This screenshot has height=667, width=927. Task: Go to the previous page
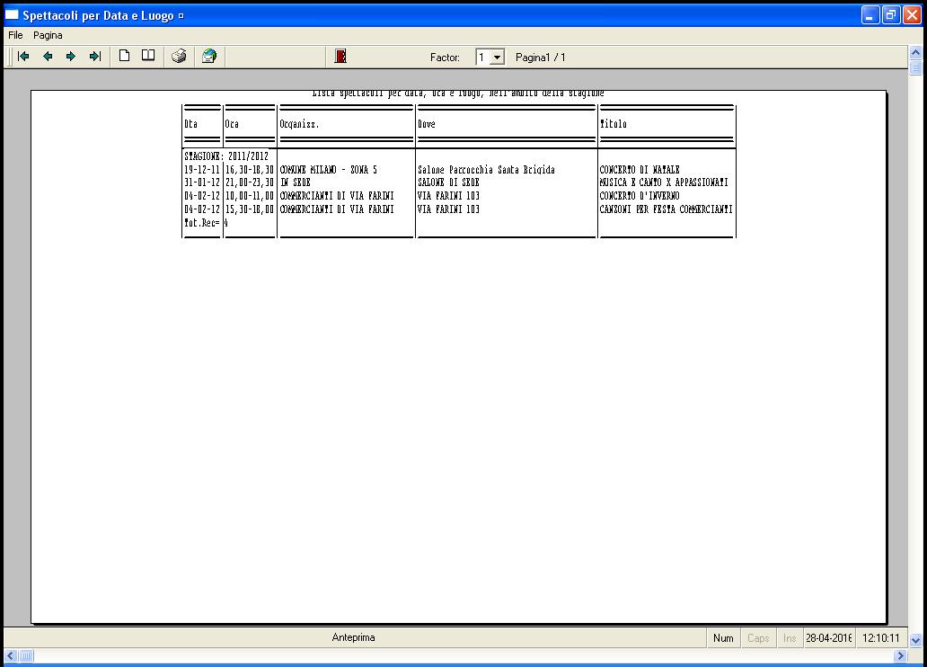48,57
